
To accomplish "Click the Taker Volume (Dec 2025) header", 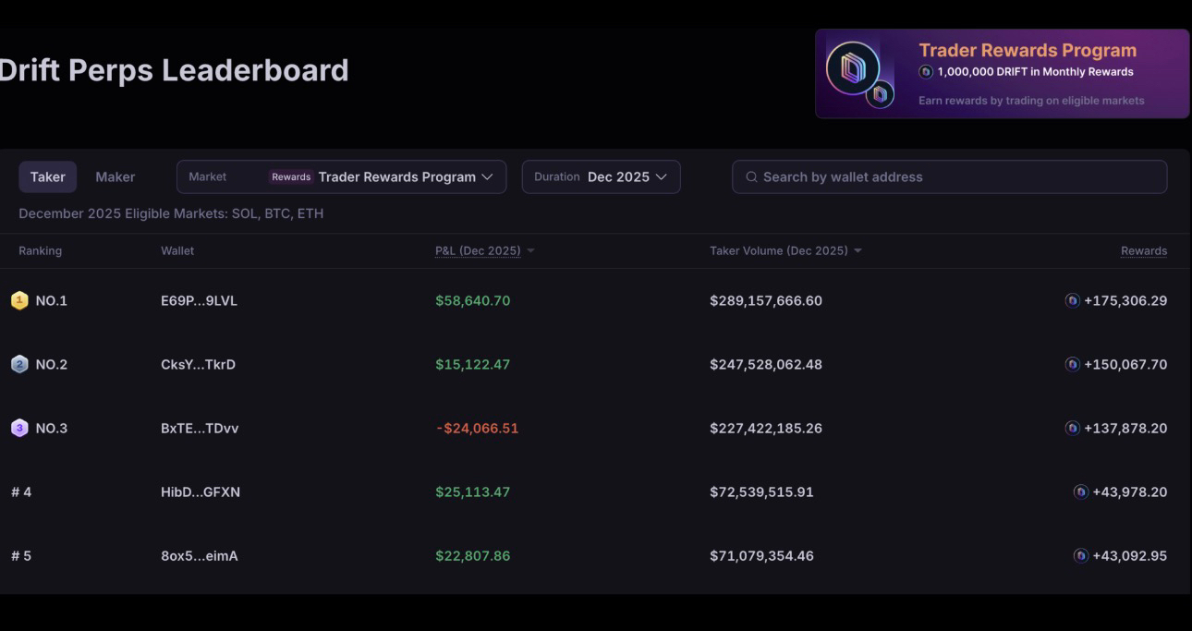I will (778, 250).
